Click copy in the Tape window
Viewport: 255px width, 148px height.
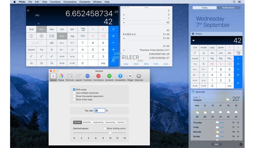click(126, 64)
